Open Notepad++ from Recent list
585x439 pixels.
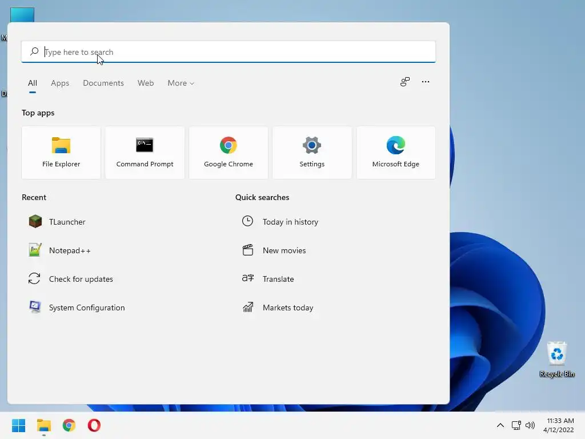(59, 250)
